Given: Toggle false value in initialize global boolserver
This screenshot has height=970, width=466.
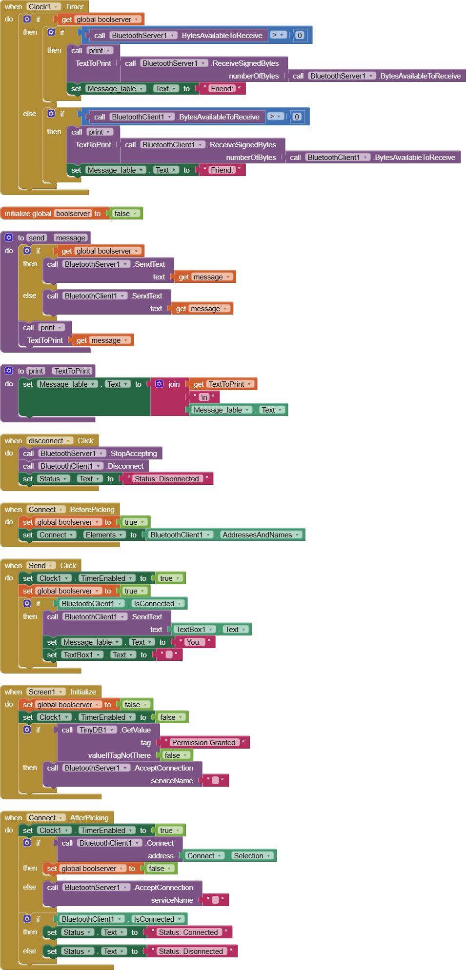Looking at the screenshot, I should coord(125,213).
